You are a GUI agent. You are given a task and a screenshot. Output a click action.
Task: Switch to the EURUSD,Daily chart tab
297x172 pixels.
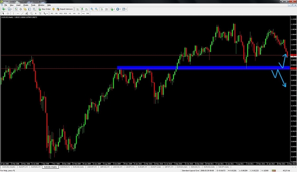[78, 167]
